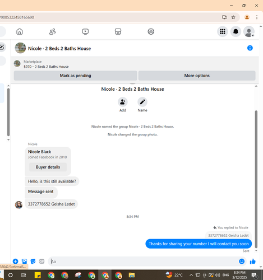263x280 pixels.
Task: Open Friends tab icon
Action: click(52, 31)
